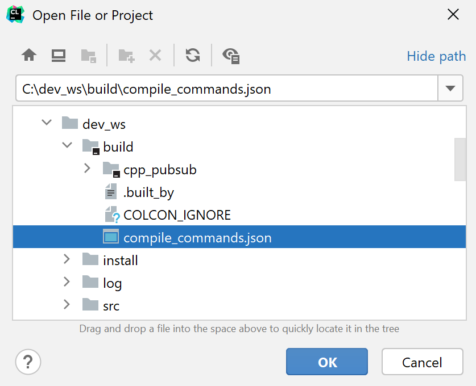Click the Hide path link

pos(436,56)
